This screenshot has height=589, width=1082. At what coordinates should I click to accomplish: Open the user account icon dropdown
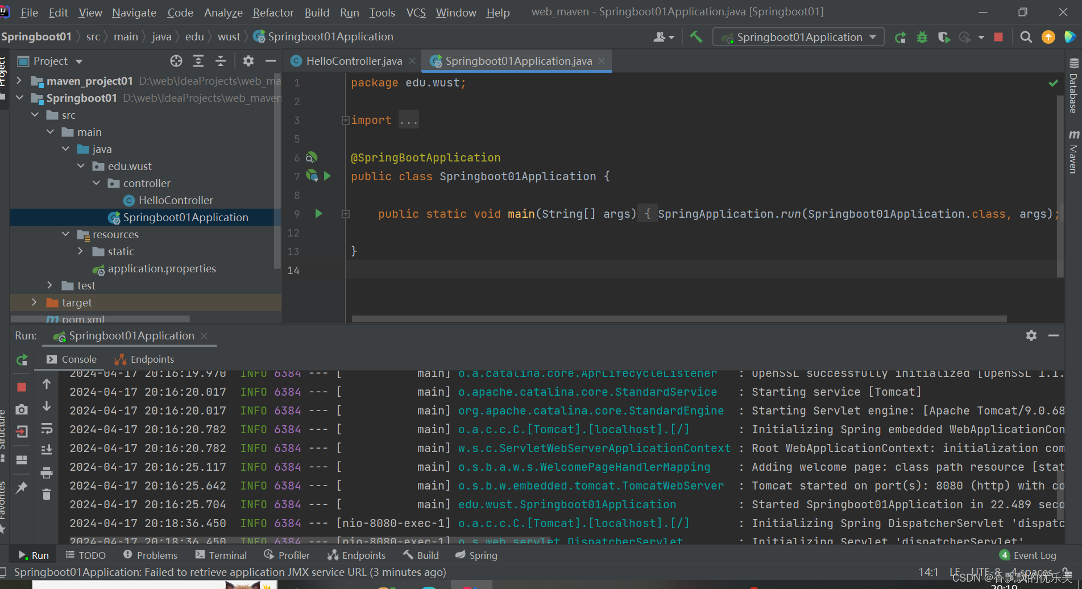click(x=664, y=37)
